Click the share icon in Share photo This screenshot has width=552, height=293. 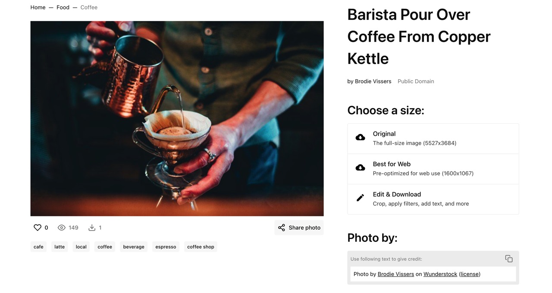282,228
